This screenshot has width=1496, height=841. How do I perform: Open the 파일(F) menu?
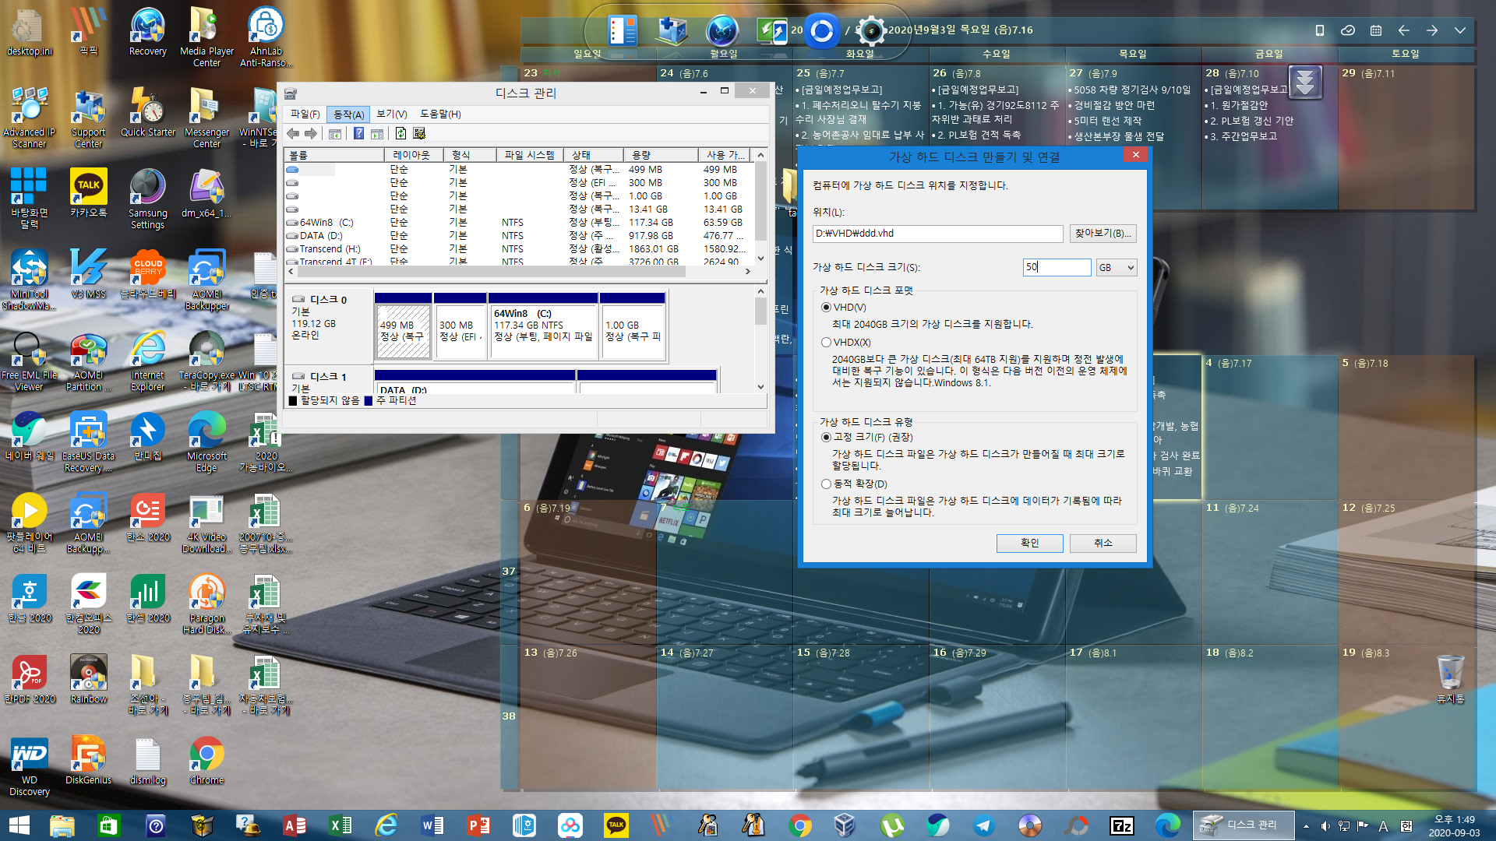click(x=305, y=114)
